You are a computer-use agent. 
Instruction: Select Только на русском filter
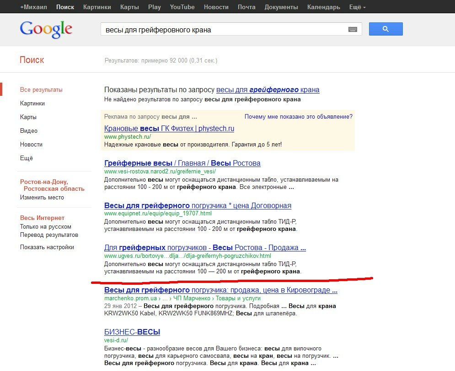46,226
